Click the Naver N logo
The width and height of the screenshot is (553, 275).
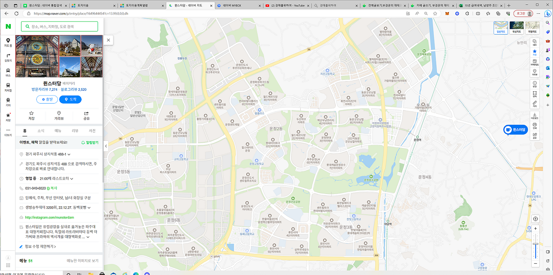coord(8,26)
